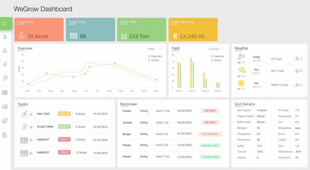Open the tractor icon in sidebar

(x=5, y=107)
